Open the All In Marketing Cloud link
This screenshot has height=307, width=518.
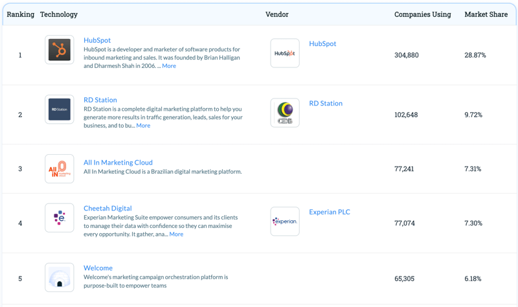point(118,163)
